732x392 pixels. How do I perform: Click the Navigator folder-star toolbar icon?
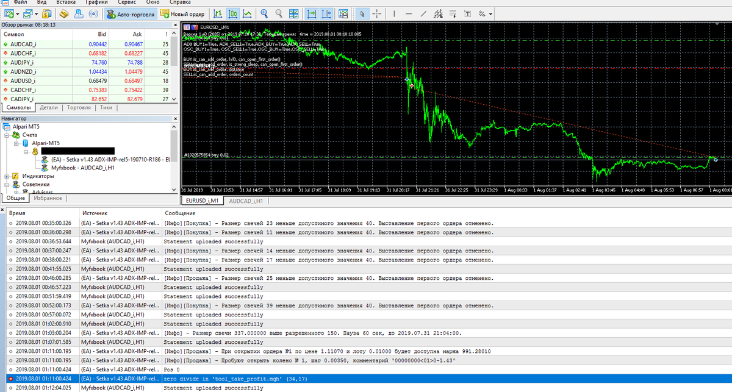(63, 13)
